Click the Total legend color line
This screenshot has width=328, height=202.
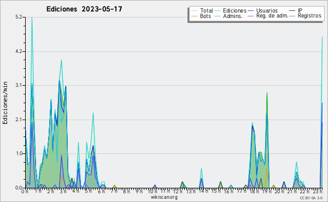tap(194, 11)
